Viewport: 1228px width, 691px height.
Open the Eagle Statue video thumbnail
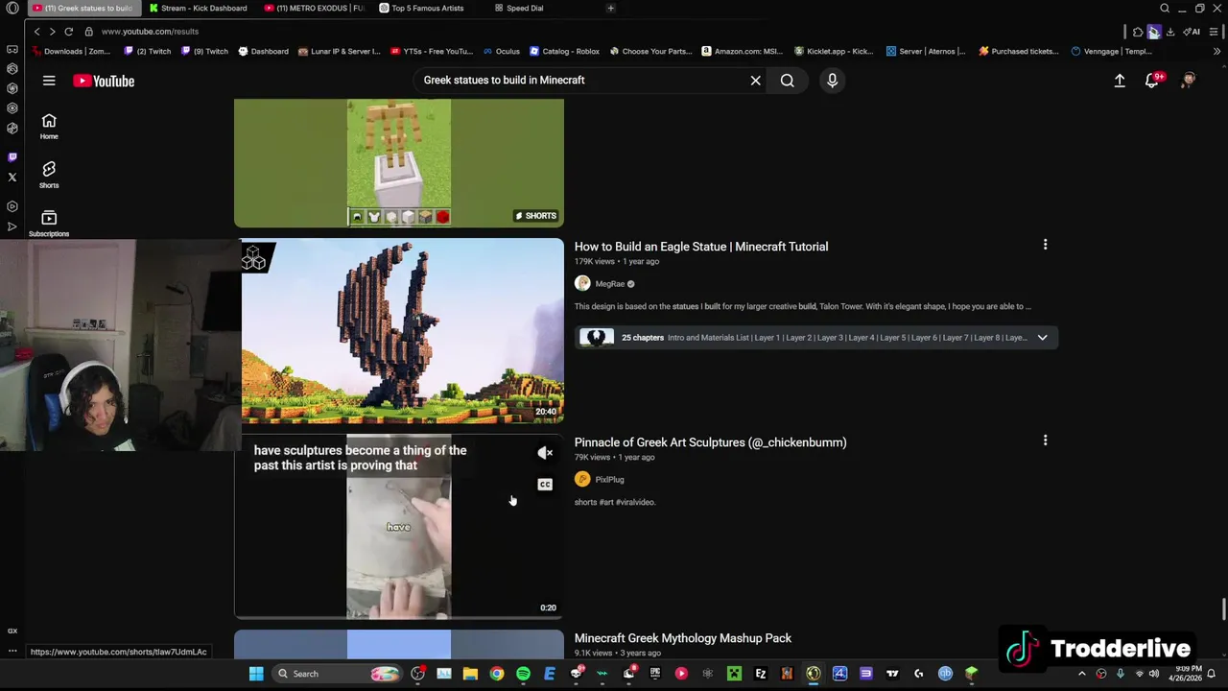click(x=399, y=331)
